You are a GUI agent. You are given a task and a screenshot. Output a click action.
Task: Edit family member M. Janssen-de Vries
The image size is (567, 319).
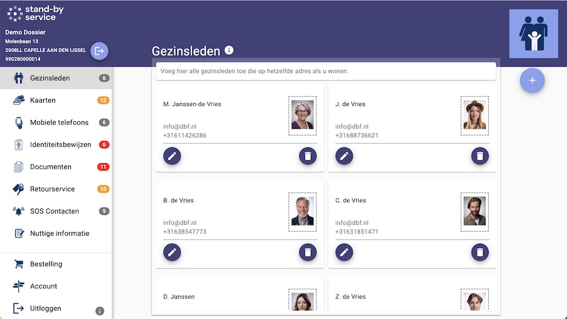pyautogui.click(x=172, y=156)
